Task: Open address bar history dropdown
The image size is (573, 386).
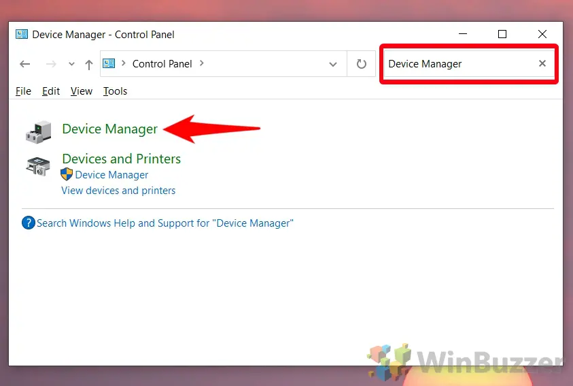Action: point(332,65)
